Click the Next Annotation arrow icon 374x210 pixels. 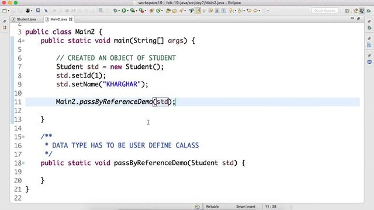click(x=231, y=10)
